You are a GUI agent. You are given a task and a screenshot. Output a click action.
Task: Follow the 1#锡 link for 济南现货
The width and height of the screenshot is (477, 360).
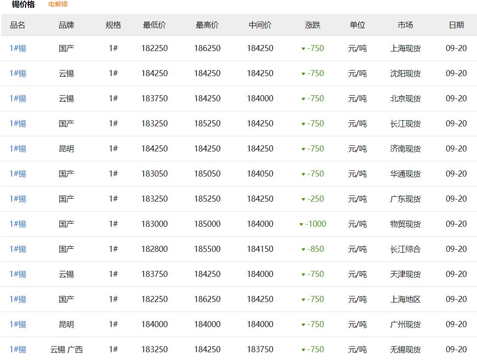(x=18, y=149)
